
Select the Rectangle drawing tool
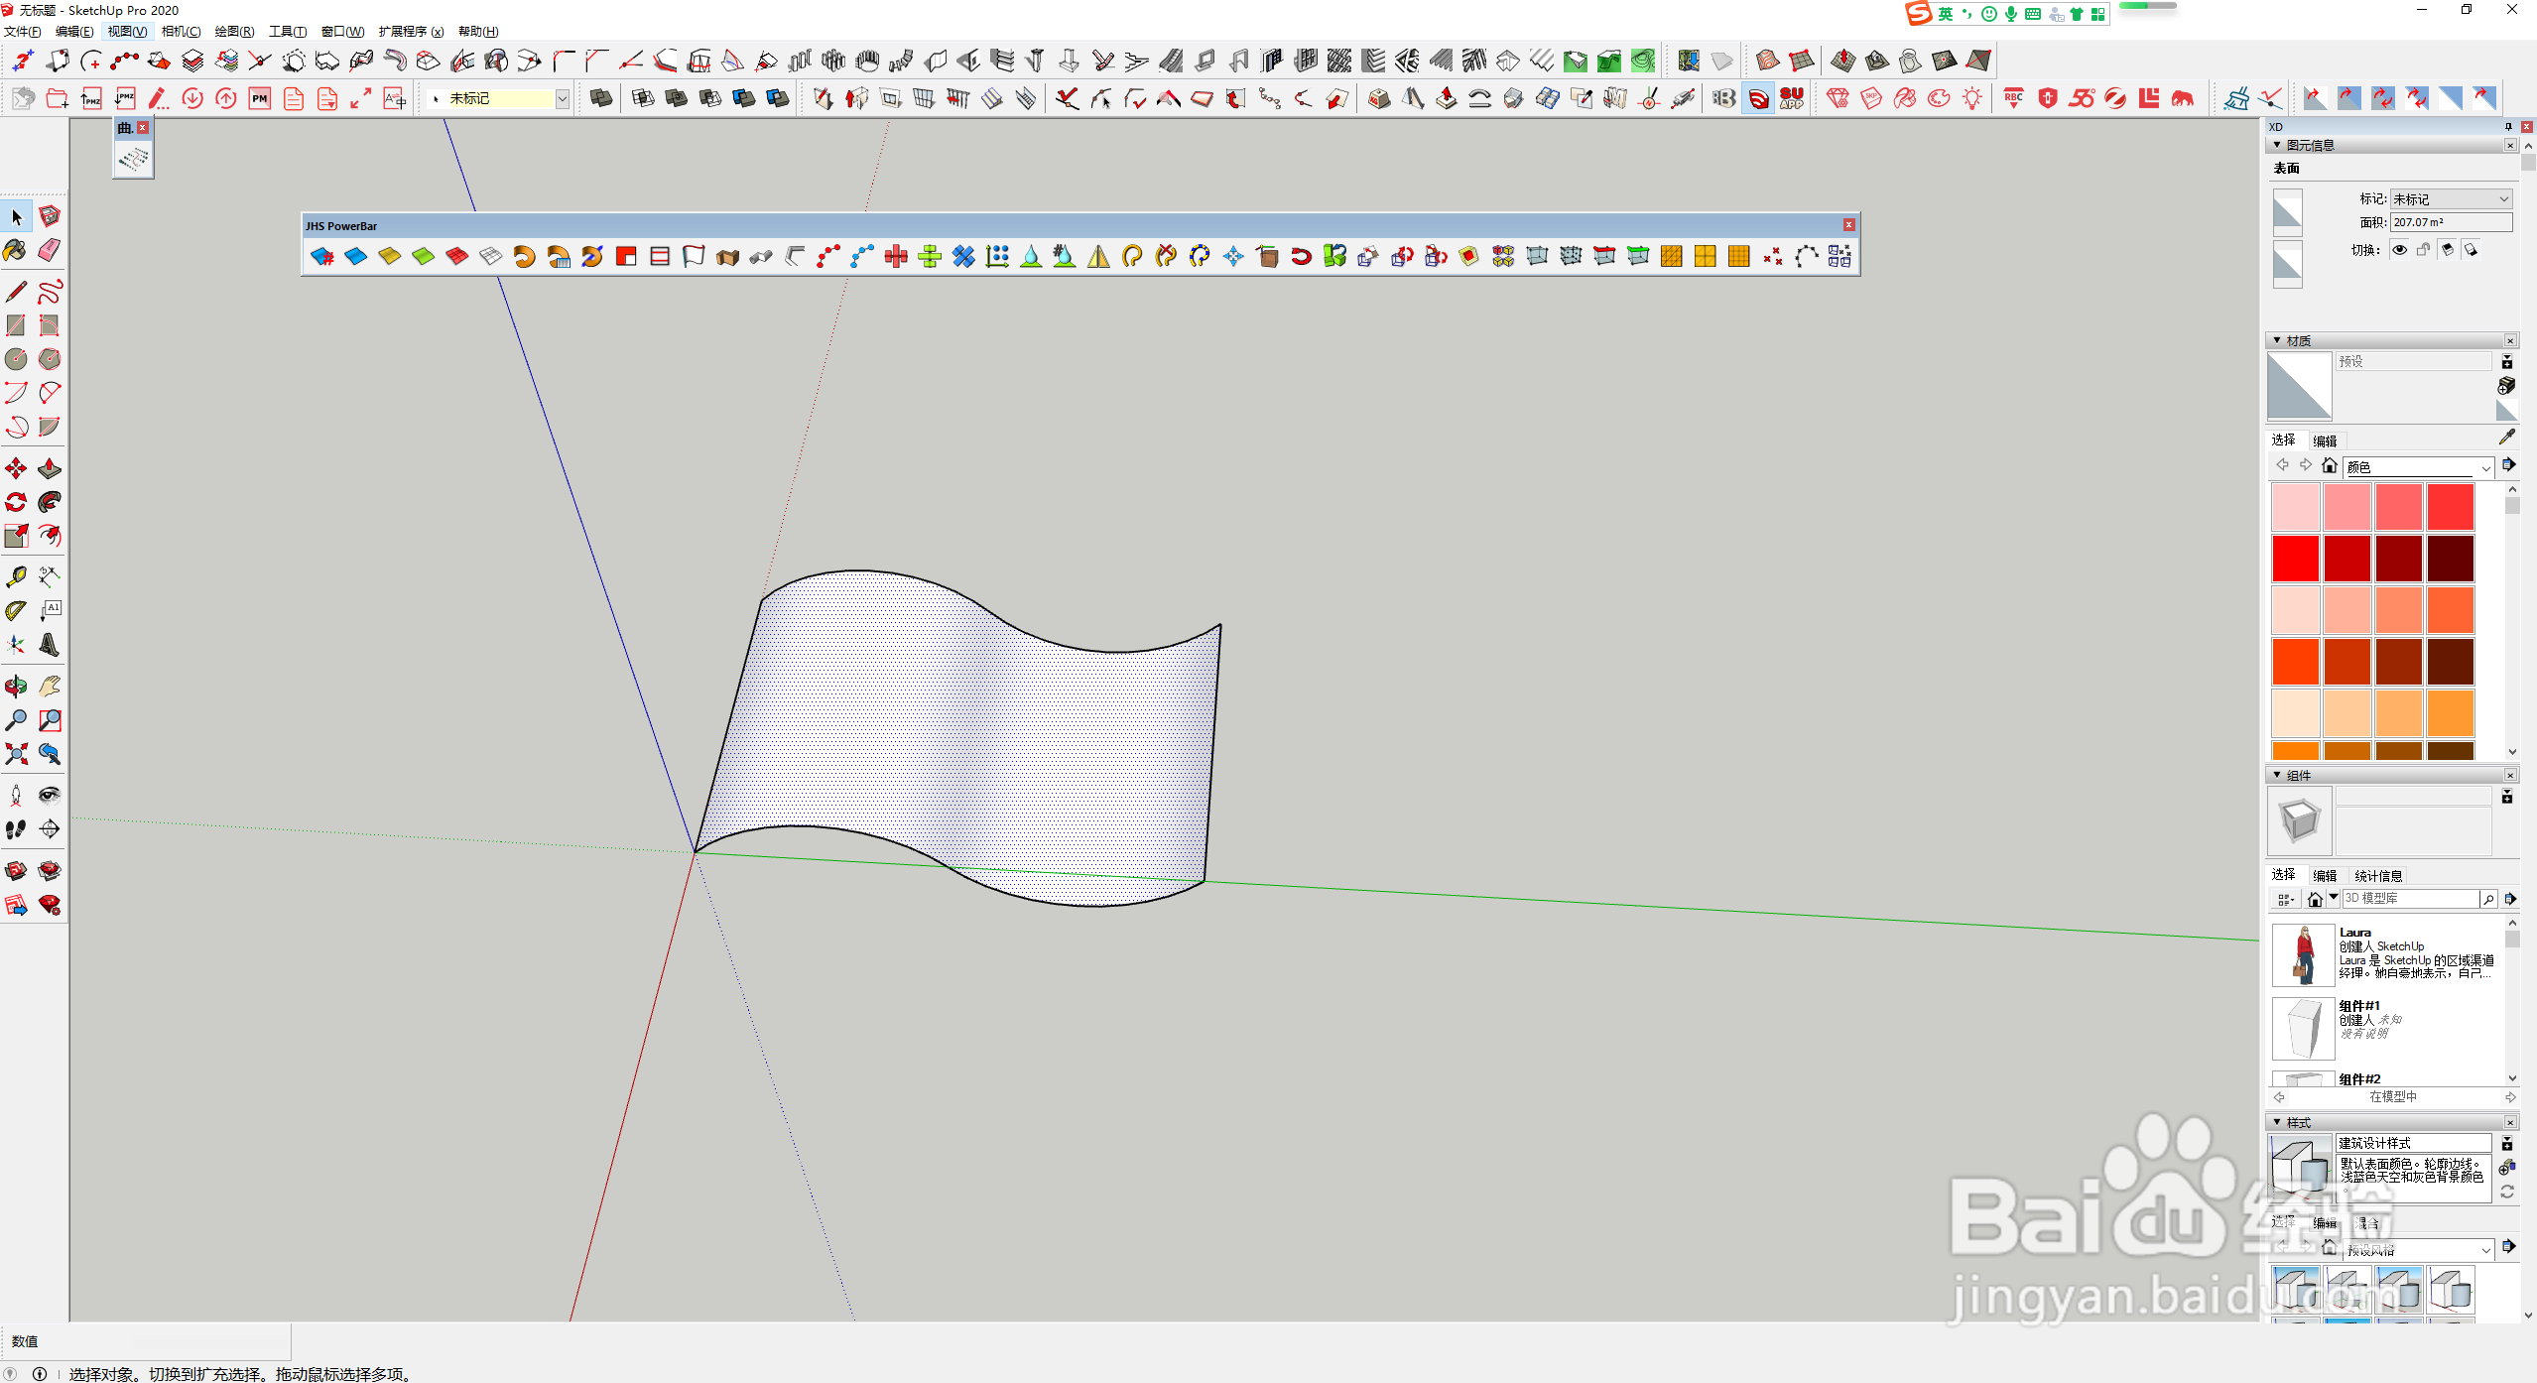pos(16,325)
